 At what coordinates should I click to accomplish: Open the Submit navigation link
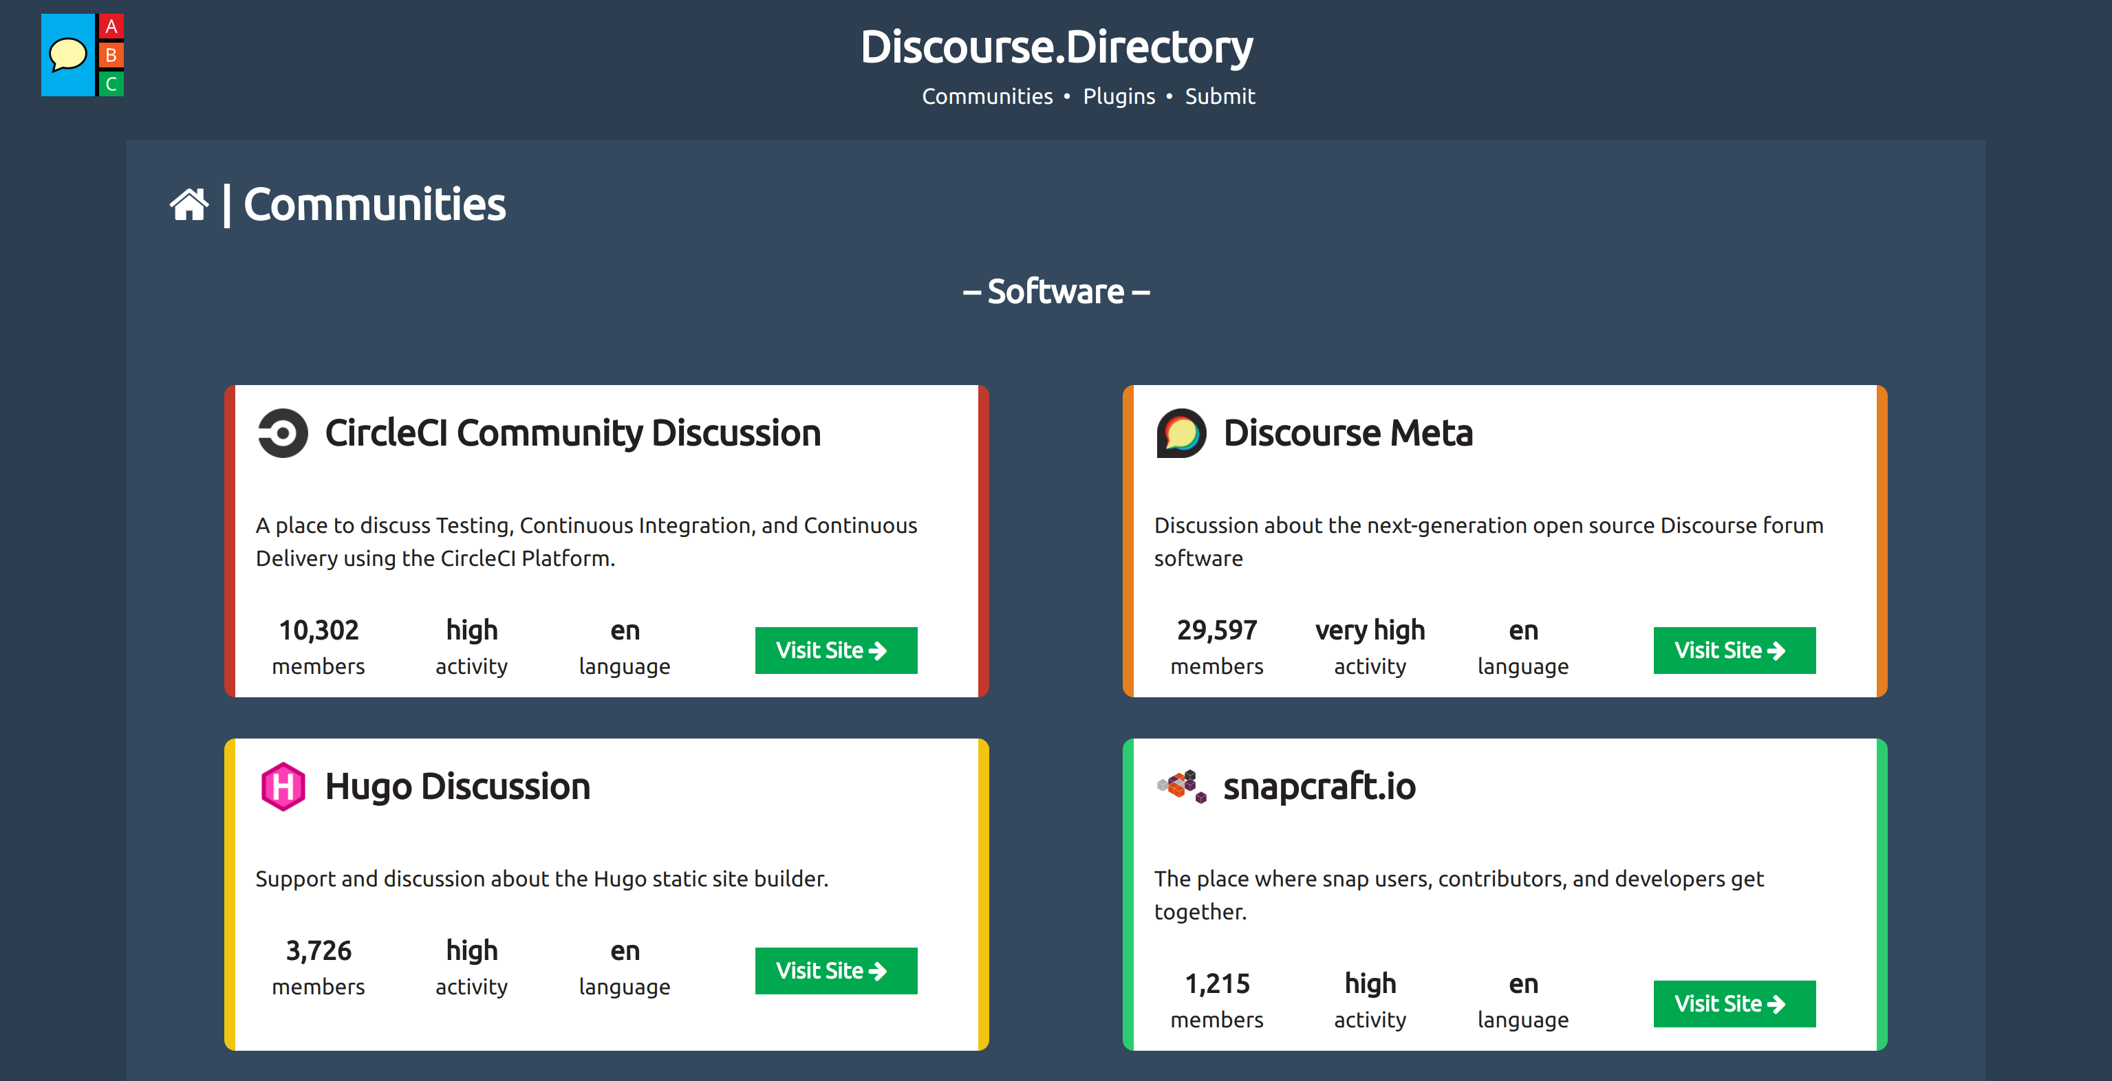pyautogui.click(x=1220, y=97)
